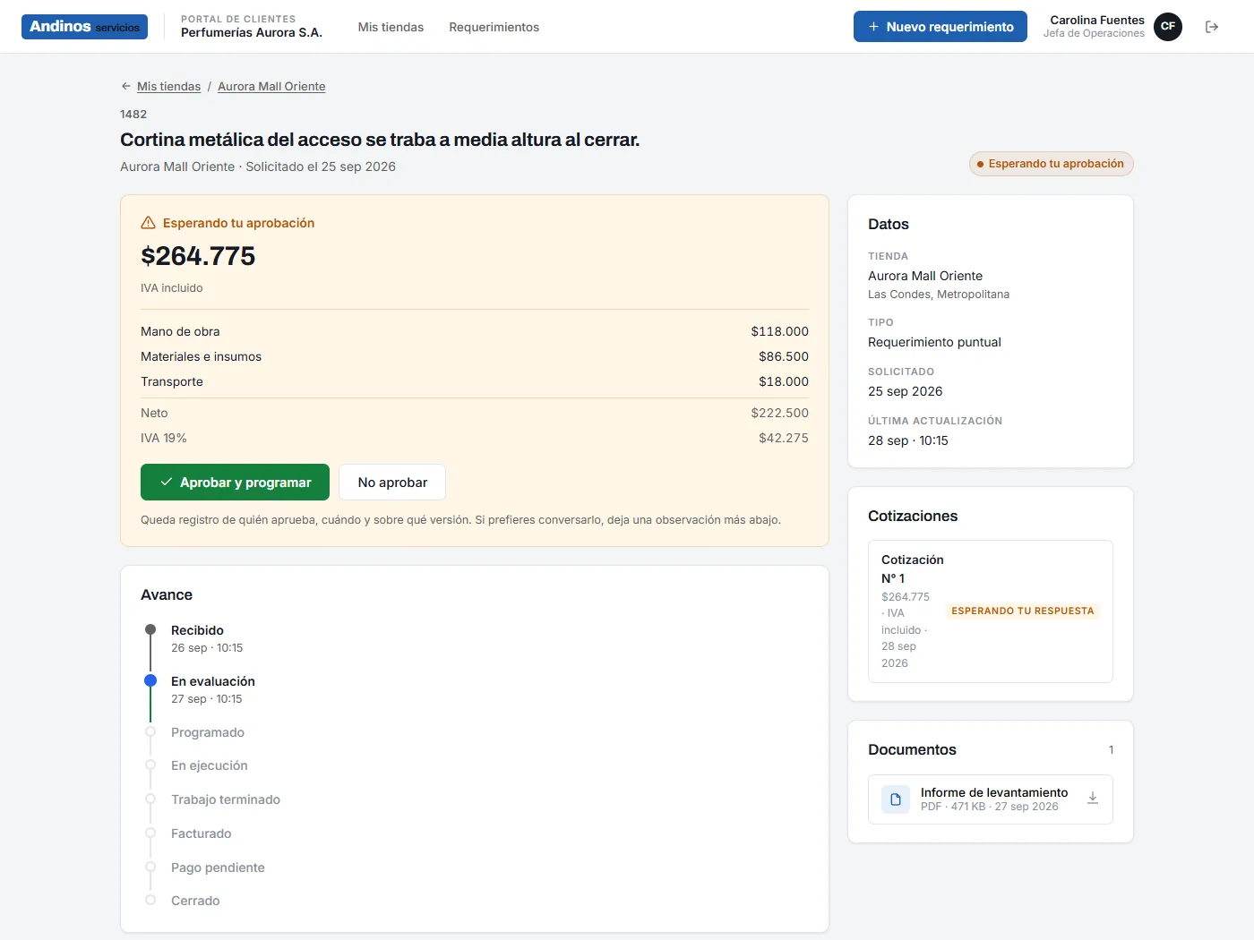
Task: Click the Transporte line item
Action: tap(475, 381)
